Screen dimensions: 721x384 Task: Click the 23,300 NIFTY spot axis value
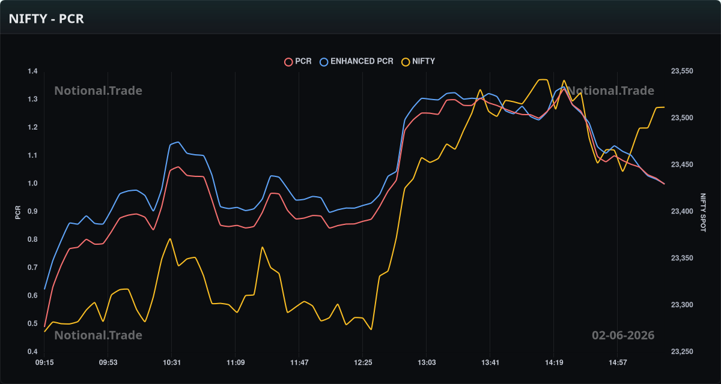[682, 305]
